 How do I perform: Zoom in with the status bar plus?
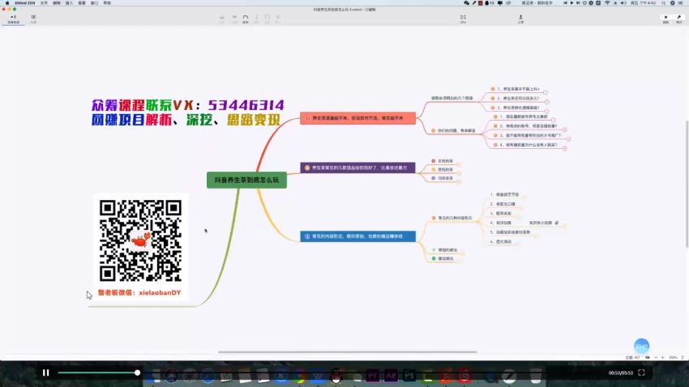[x=662, y=358]
